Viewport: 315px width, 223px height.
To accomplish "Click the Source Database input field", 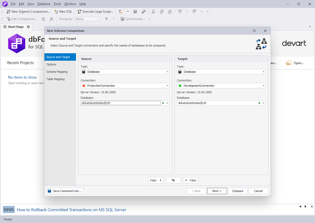I will click(121, 103).
